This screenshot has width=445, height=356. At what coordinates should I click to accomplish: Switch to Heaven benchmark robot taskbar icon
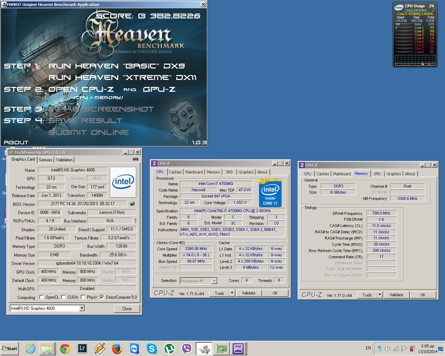(x=204, y=348)
